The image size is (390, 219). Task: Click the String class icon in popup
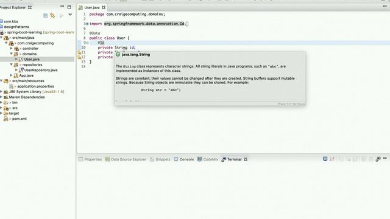118,54
